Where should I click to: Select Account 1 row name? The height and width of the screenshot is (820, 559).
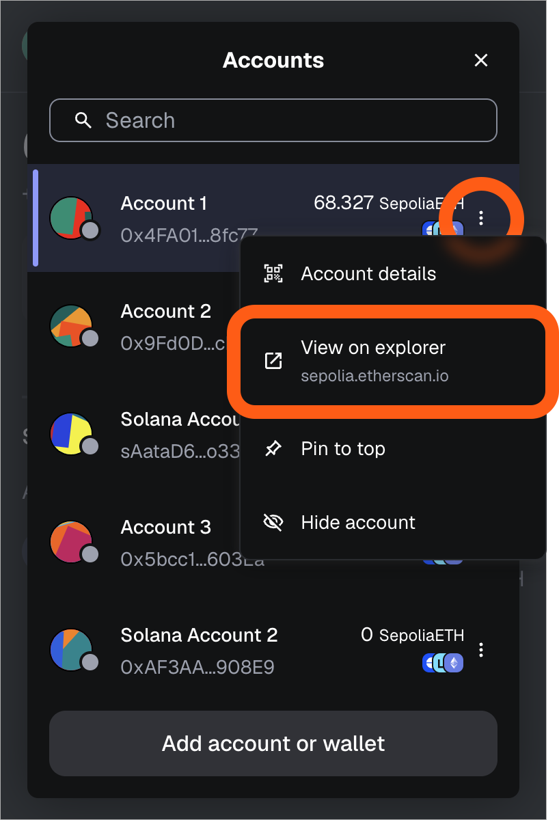pos(164,204)
